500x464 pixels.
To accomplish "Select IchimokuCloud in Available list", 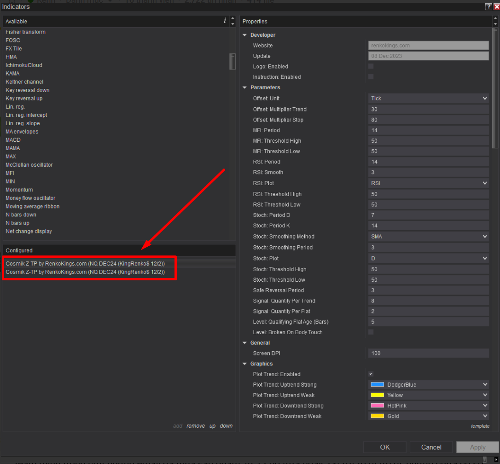I will click(x=24, y=65).
